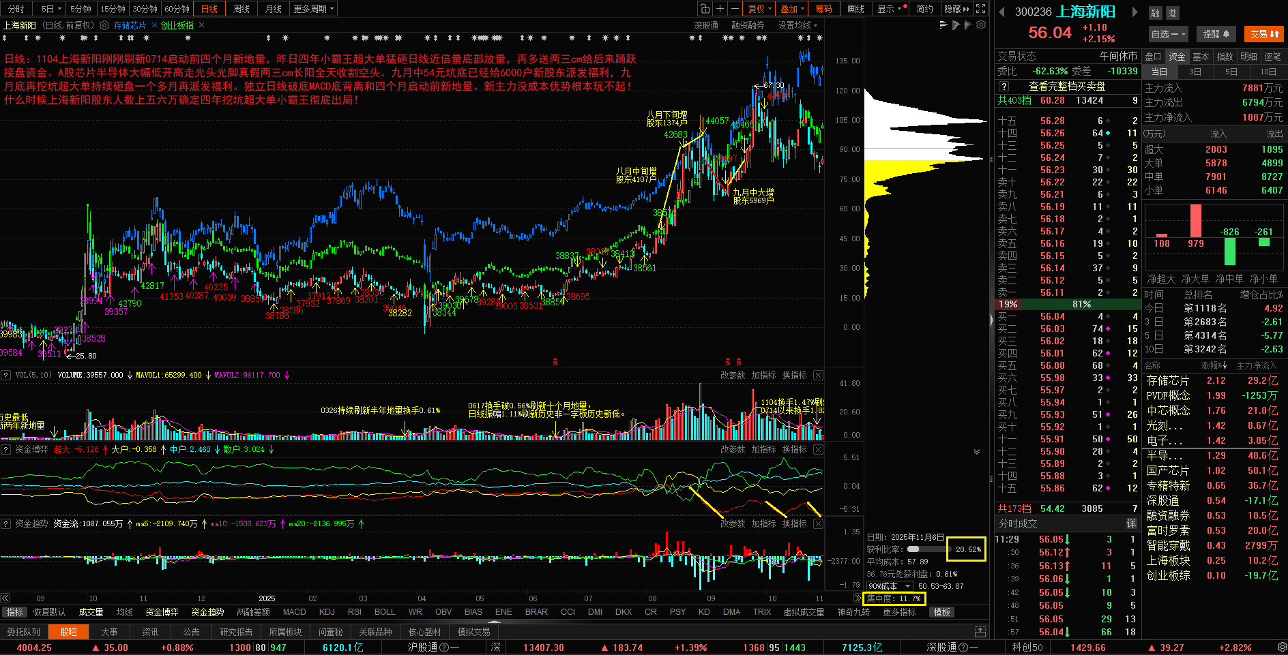
Task: Open the 股吧 tab at the bottom
Action: [x=68, y=632]
